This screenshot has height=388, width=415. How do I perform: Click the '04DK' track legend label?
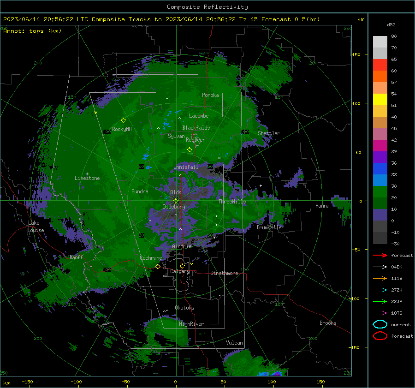[x=397, y=267]
